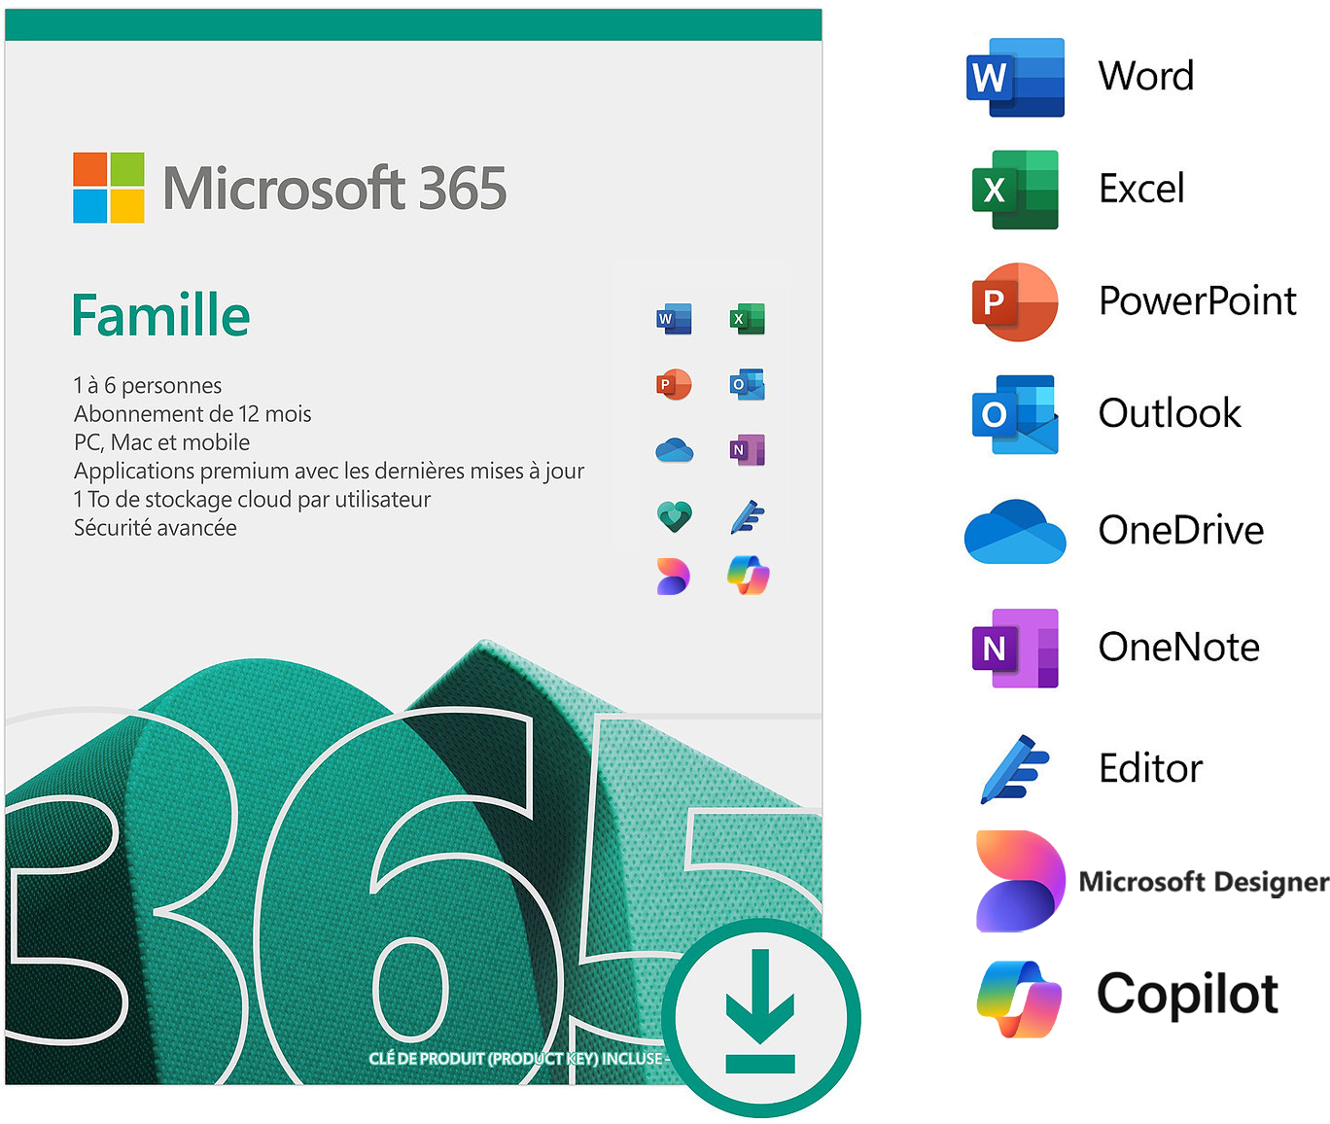The image size is (1330, 1124).
Task: Click the small Outlook icon on the product box
Action: click(748, 384)
